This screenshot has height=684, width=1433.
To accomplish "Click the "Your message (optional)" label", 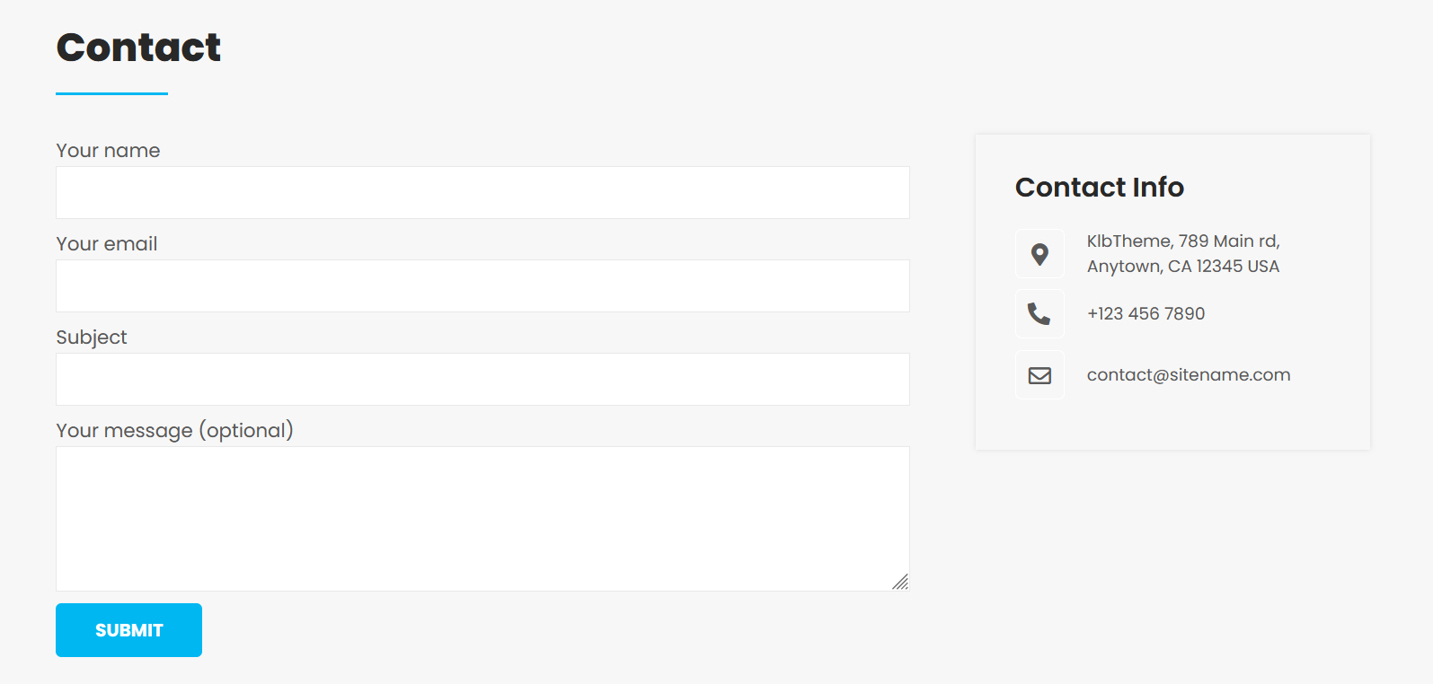I will [174, 431].
